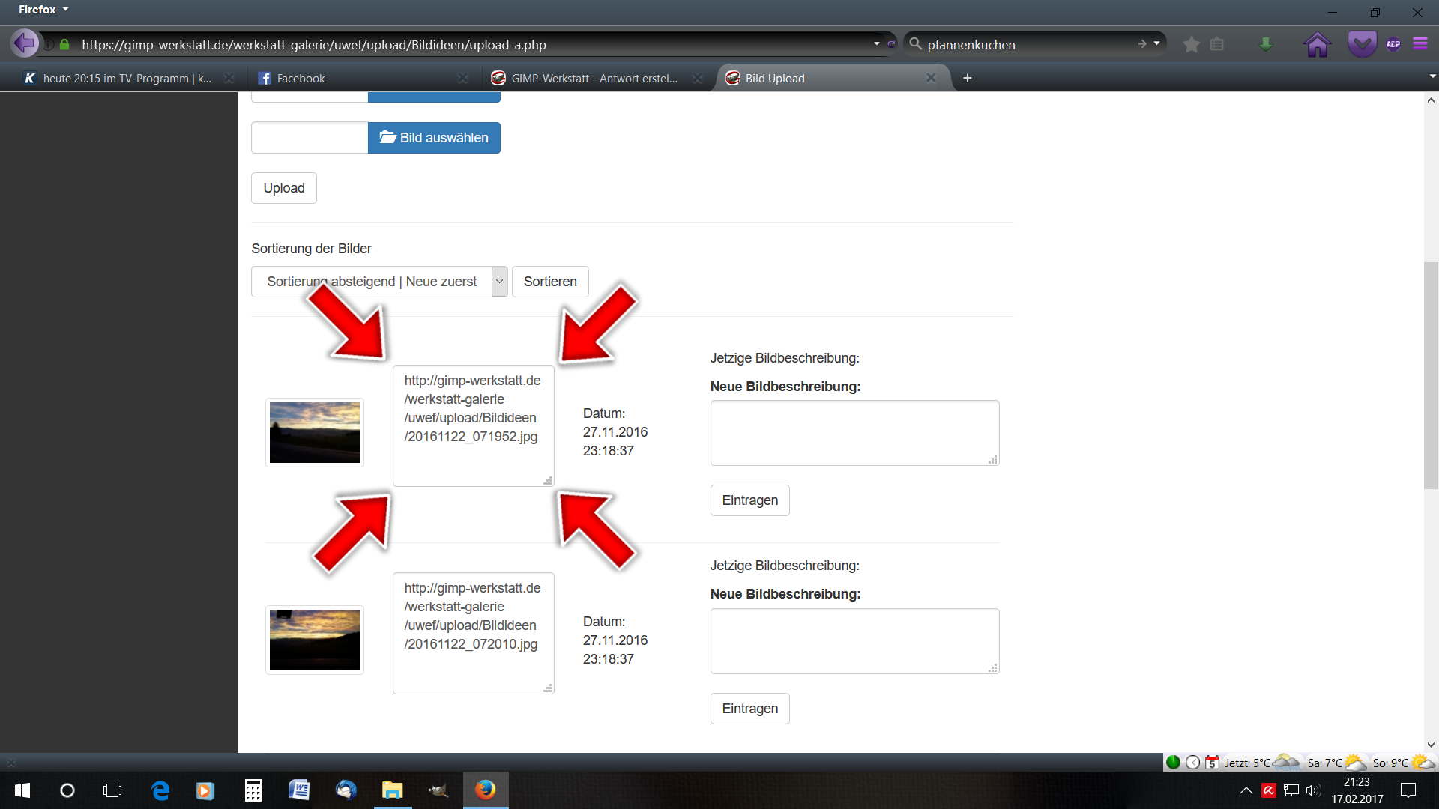The image size is (1439, 809).
Task: Bookmark this page with the star icon
Action: pos(1191,45)
